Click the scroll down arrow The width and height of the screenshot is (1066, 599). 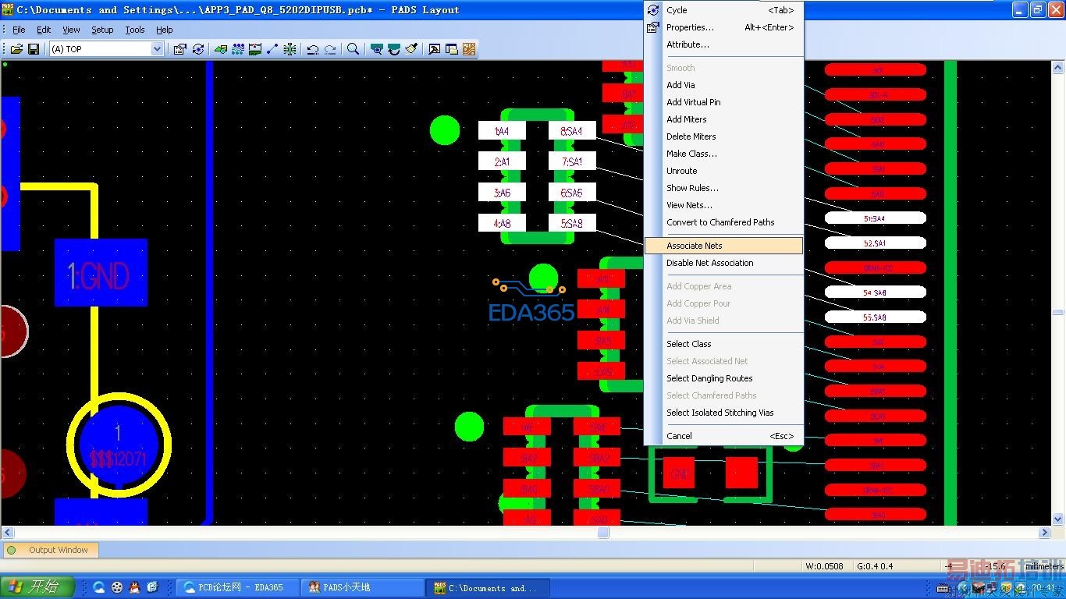pos(1058,519)
